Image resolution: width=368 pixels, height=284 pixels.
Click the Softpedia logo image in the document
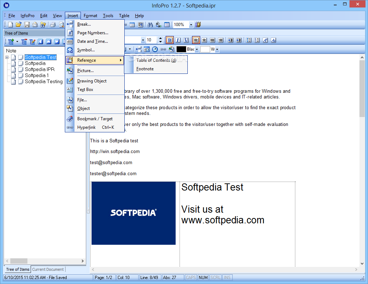134,213
